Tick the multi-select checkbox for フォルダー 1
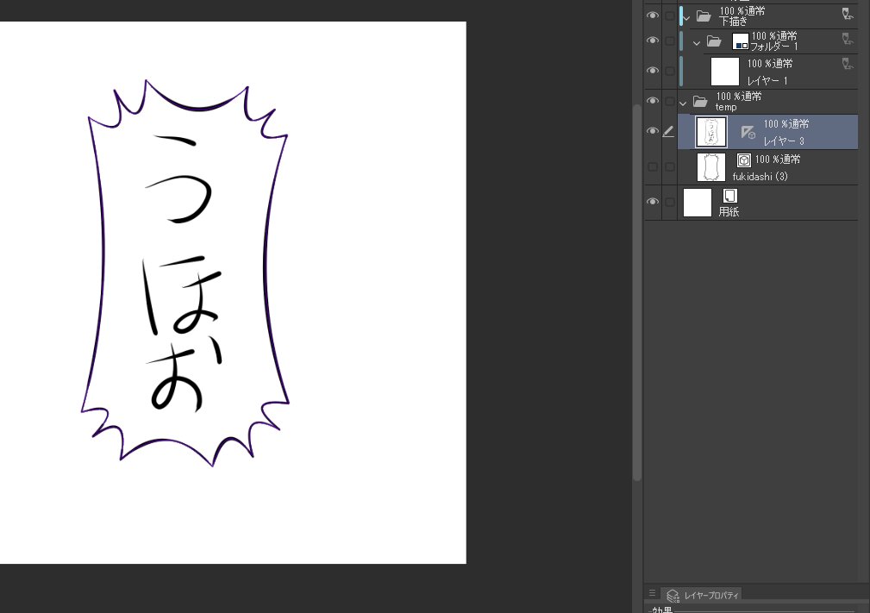The image size is (870, 613). click(670, 41)
